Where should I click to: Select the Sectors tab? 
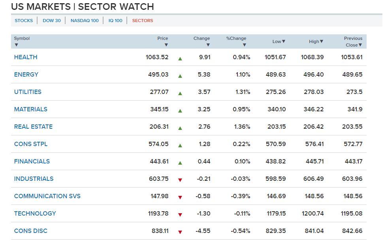tap(143, 21)
